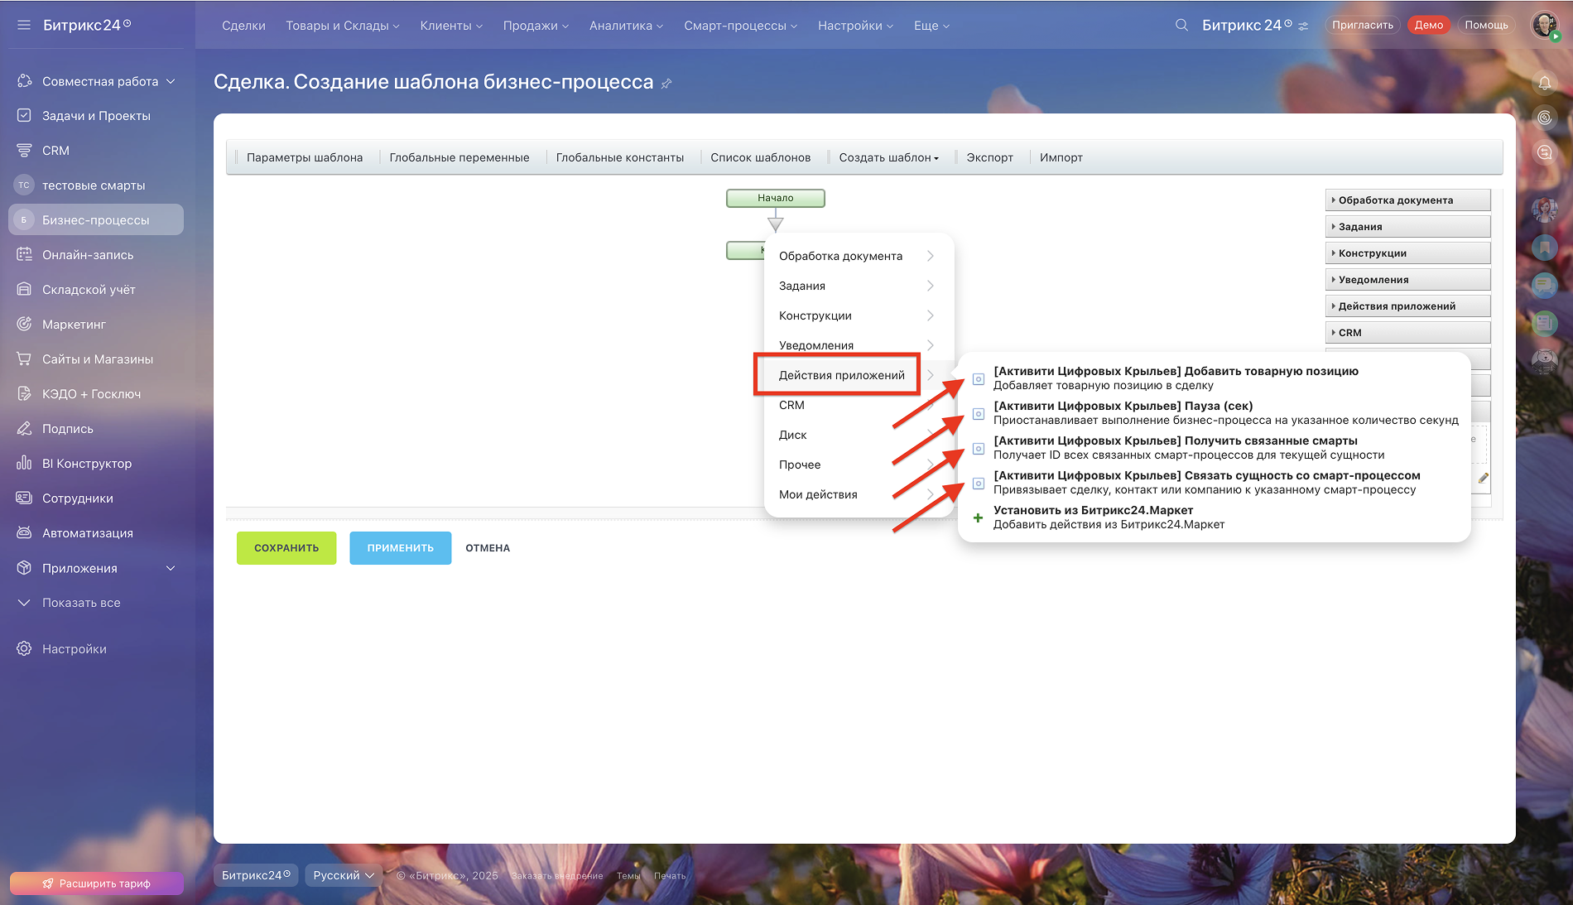Open the notifications bell icon
1573x905 pixels.
click(x=1544, y=83)
